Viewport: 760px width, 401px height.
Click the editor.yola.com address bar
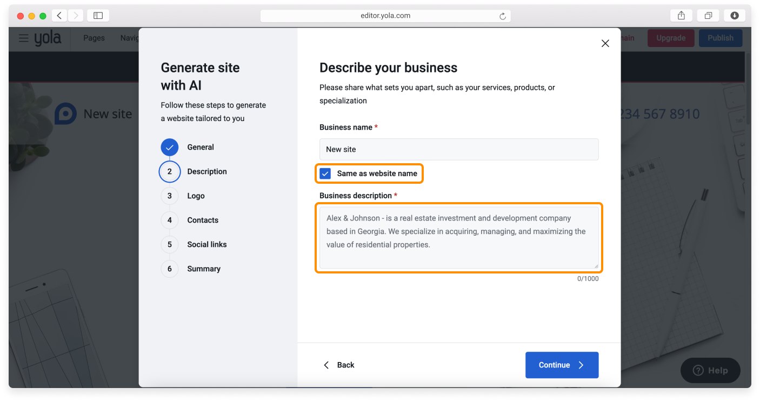385,16
